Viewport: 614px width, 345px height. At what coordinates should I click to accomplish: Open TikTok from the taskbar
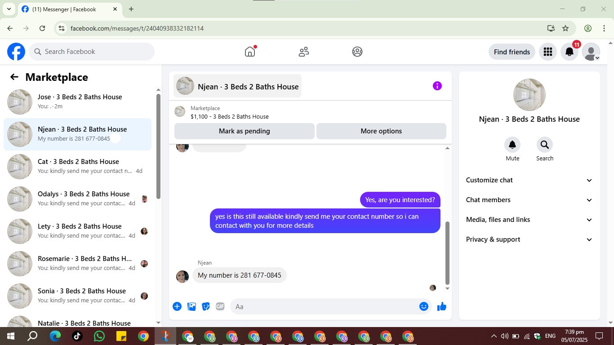pos(77,336)
